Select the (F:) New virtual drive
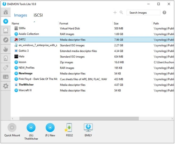175x145 pixels. (50, 127)
